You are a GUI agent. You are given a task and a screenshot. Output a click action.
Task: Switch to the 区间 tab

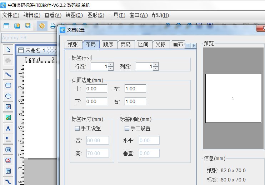click(x=143, y=44)
